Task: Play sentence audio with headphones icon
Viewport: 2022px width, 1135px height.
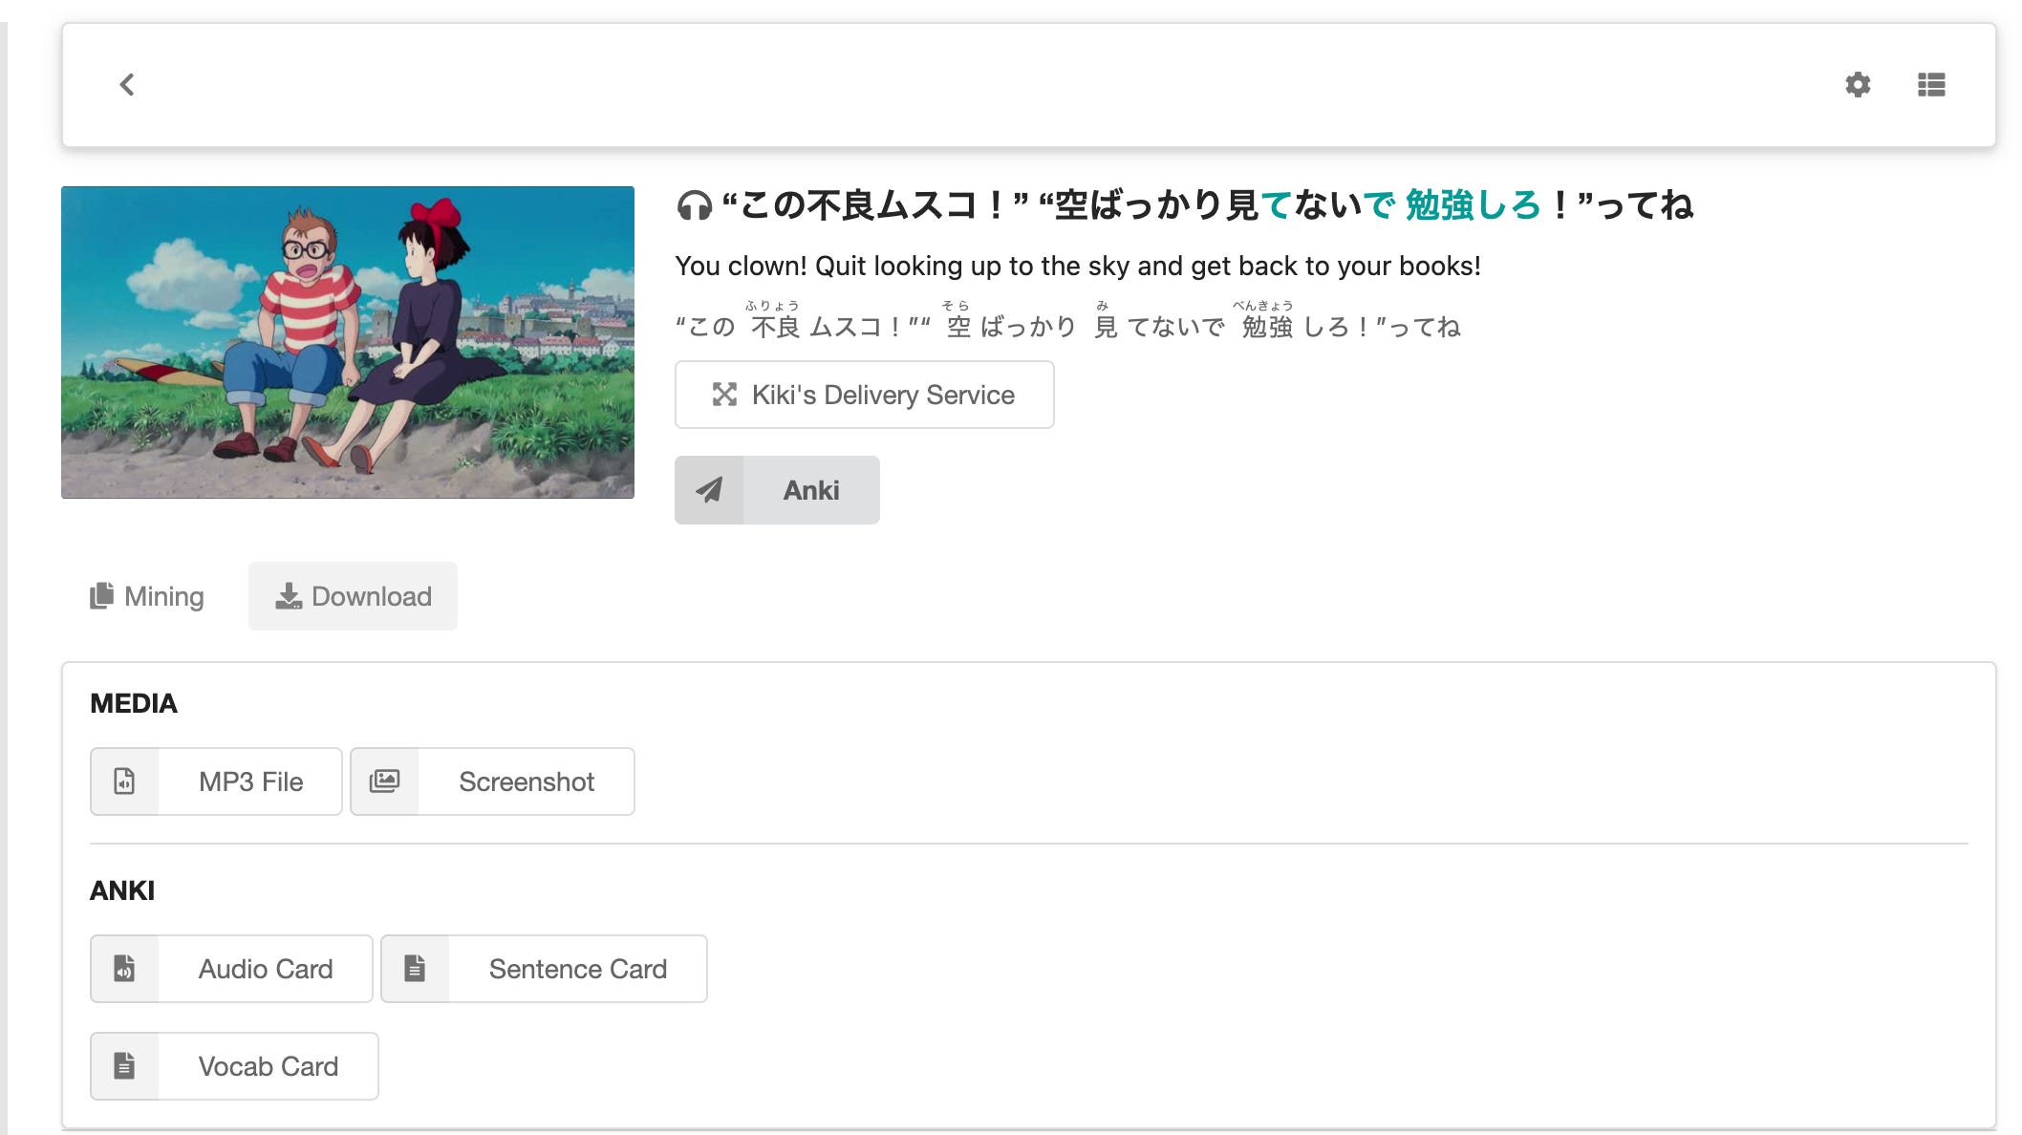Action: (x=695, y=205)
